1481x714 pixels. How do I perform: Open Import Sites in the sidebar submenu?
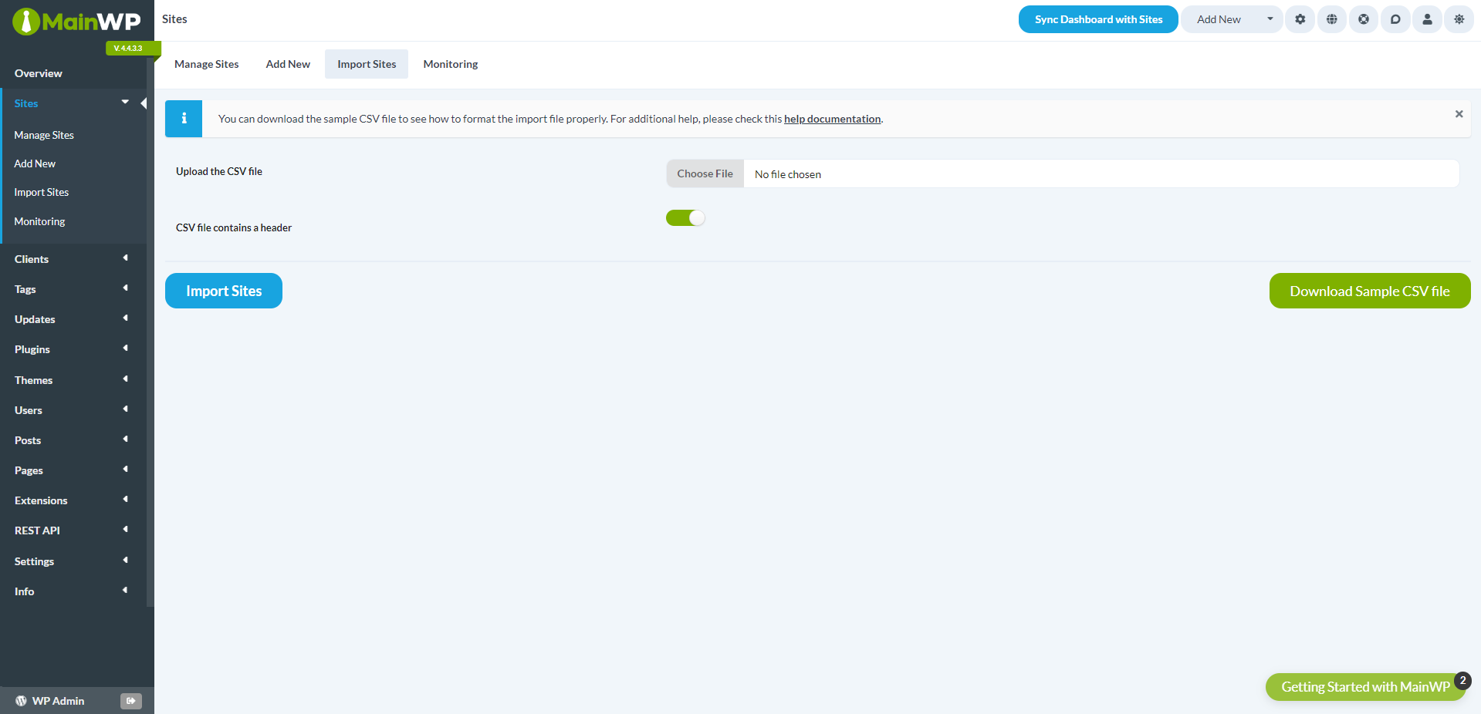(x=42, y=192)
